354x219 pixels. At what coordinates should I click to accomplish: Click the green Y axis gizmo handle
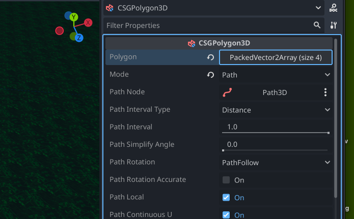pos(73,17)
